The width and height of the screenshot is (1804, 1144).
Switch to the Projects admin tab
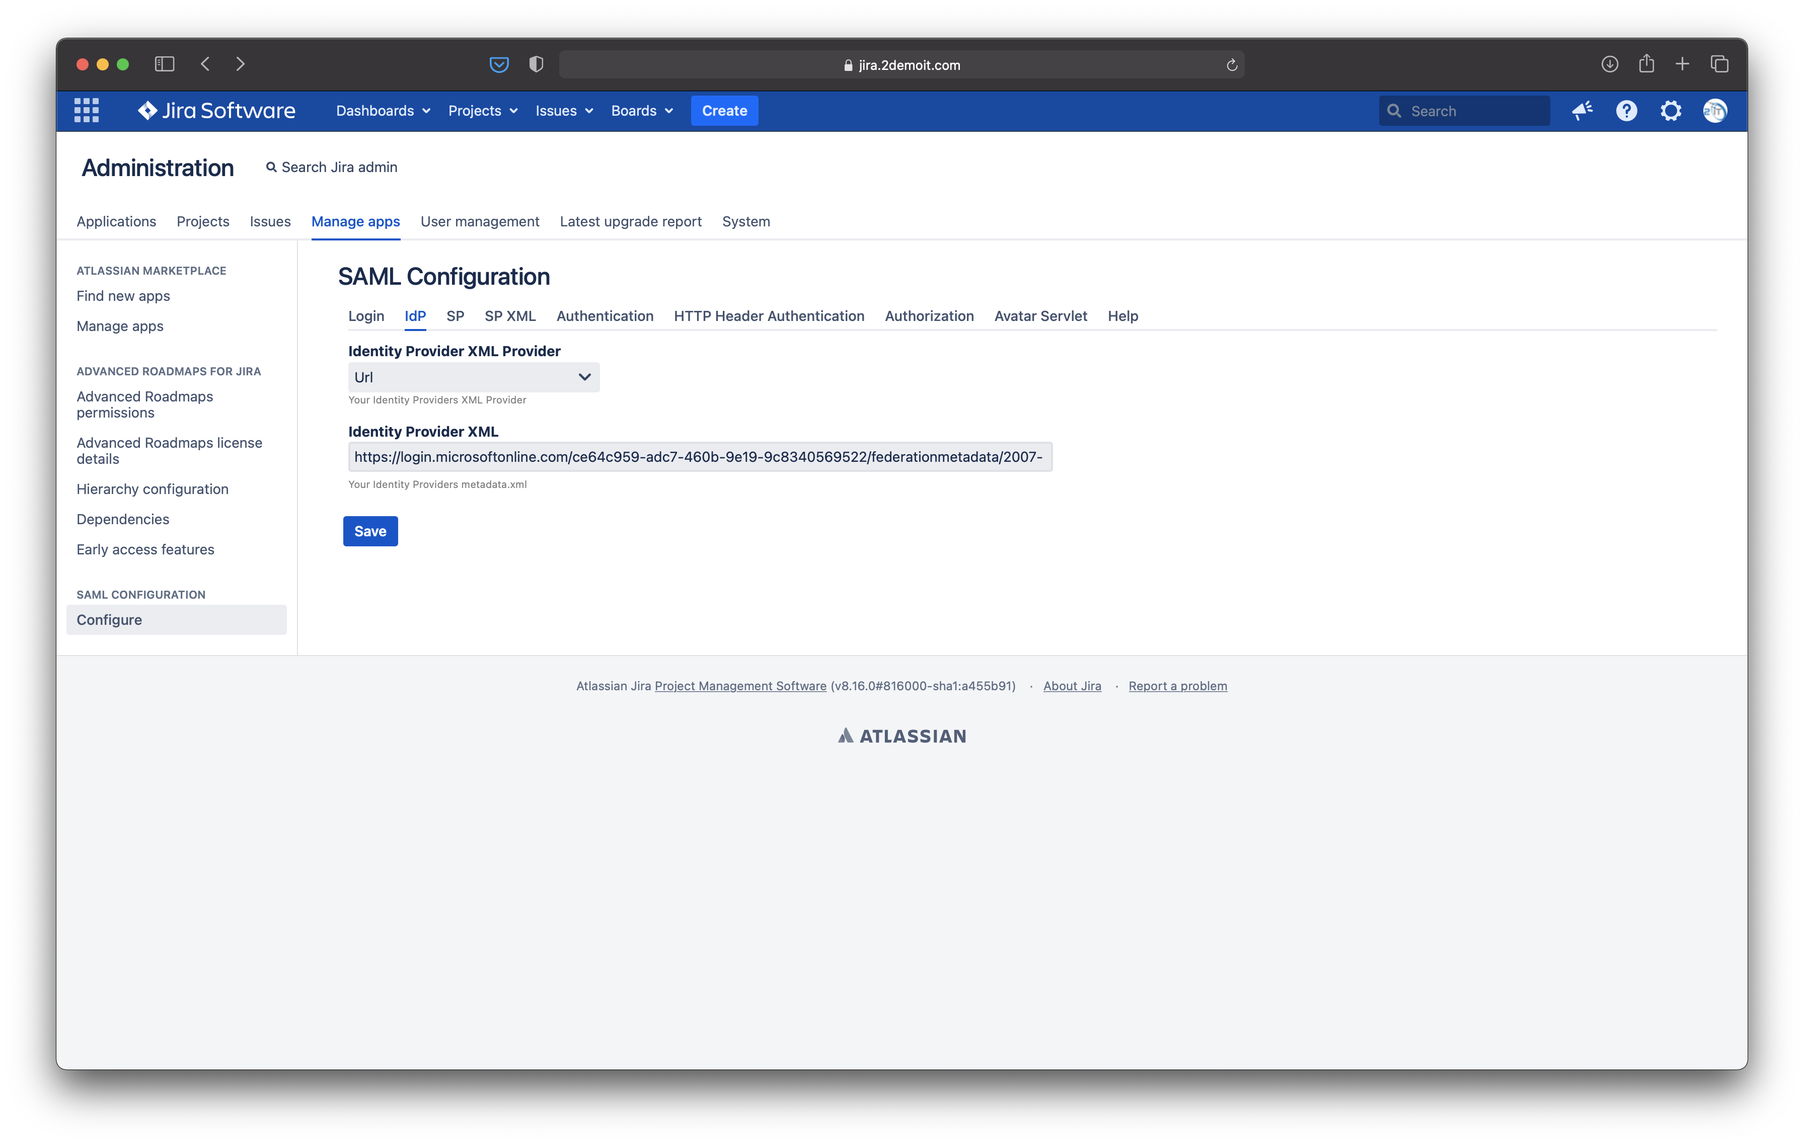[203, 222]
